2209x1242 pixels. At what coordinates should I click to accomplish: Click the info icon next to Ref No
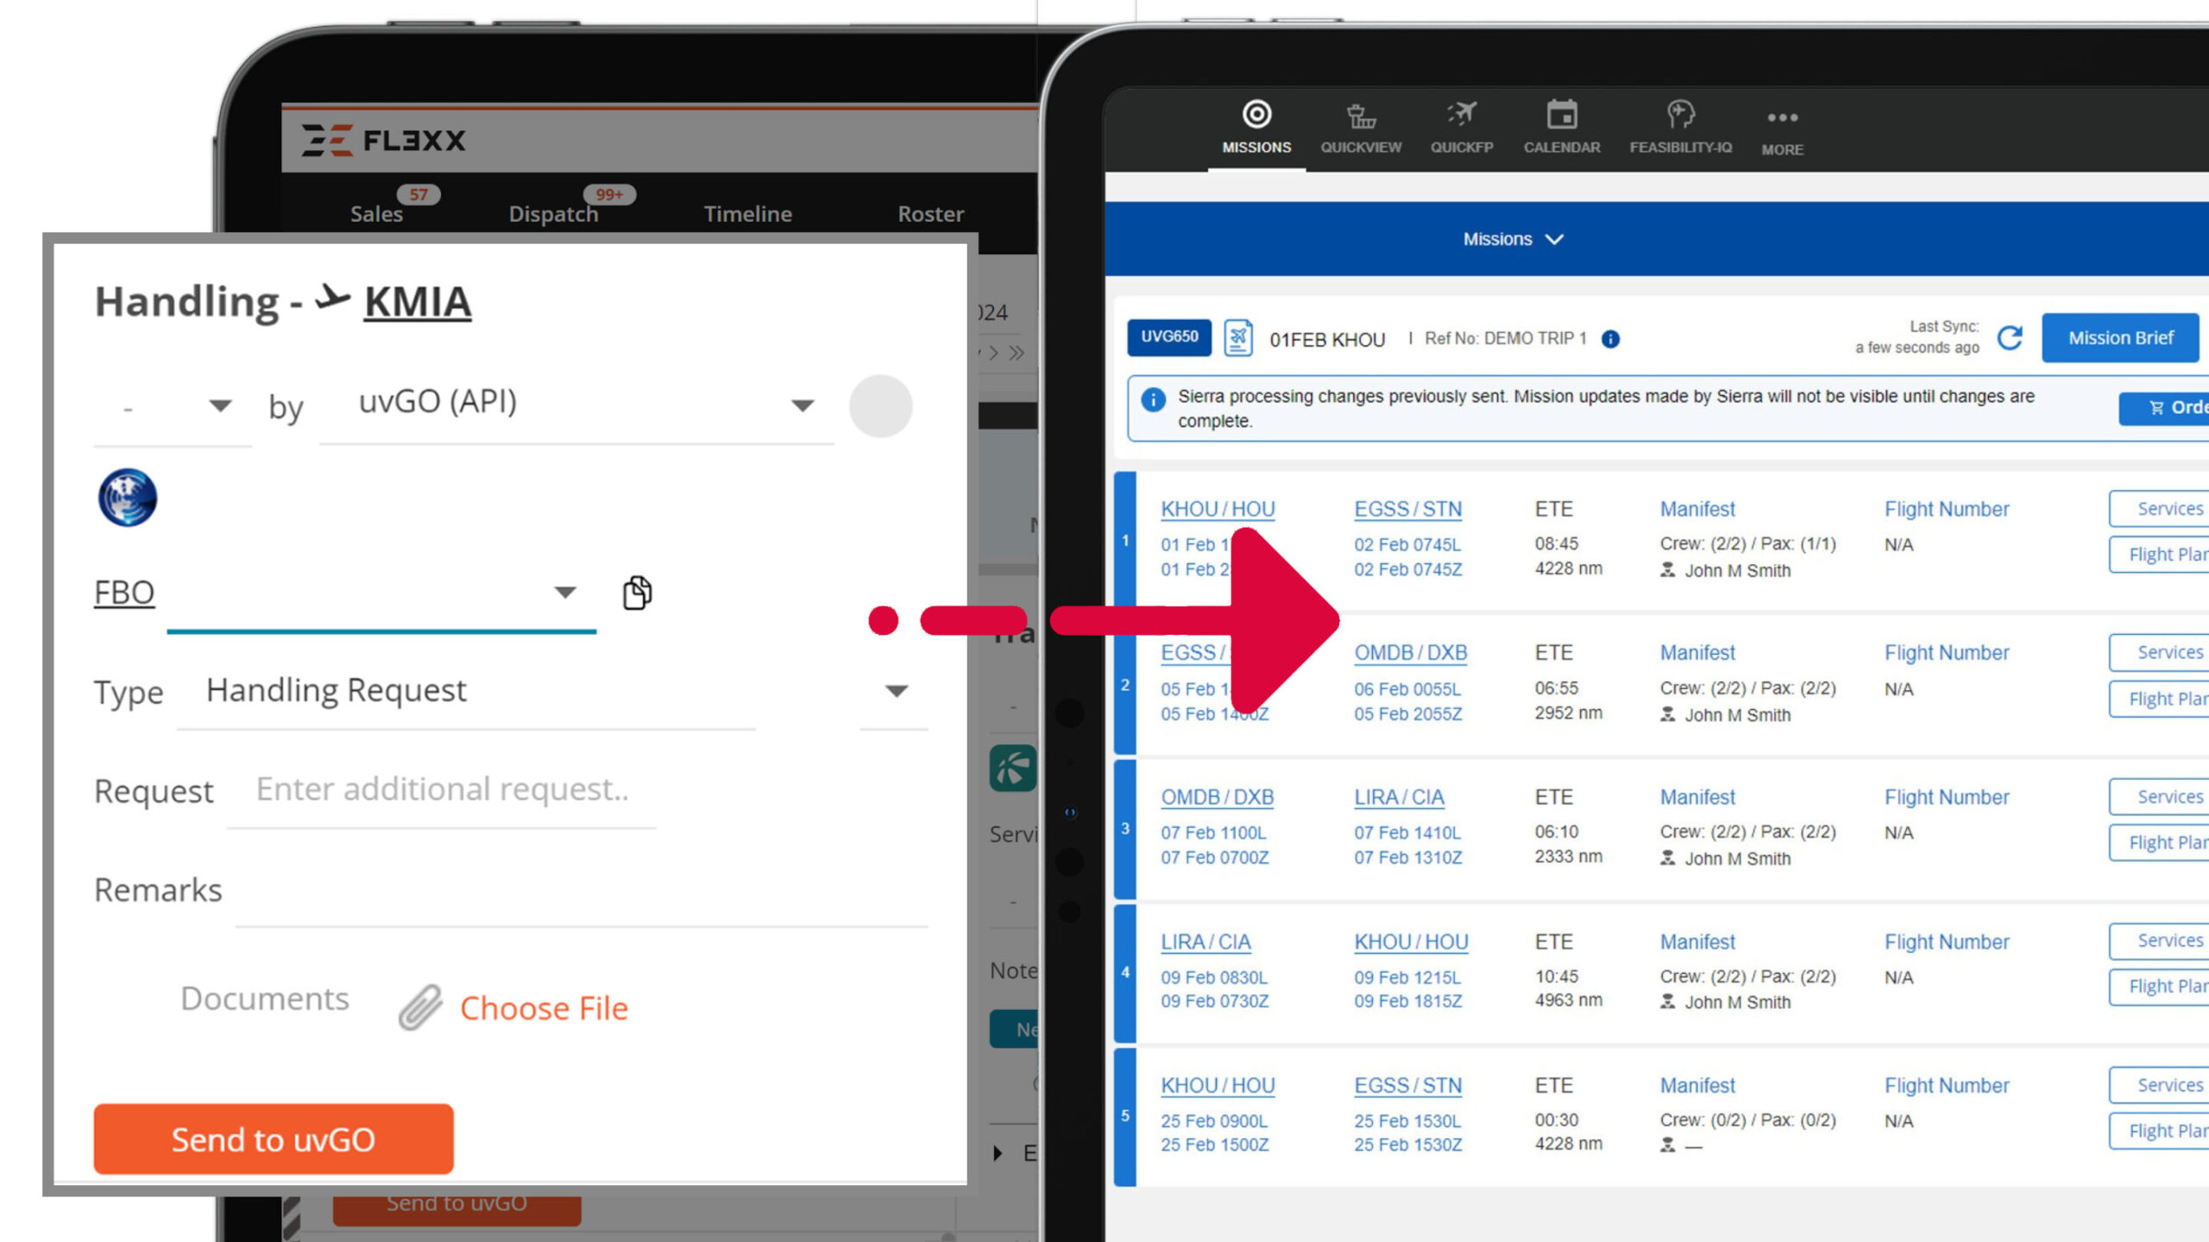pyautogui.click(x=1610, y=339)
